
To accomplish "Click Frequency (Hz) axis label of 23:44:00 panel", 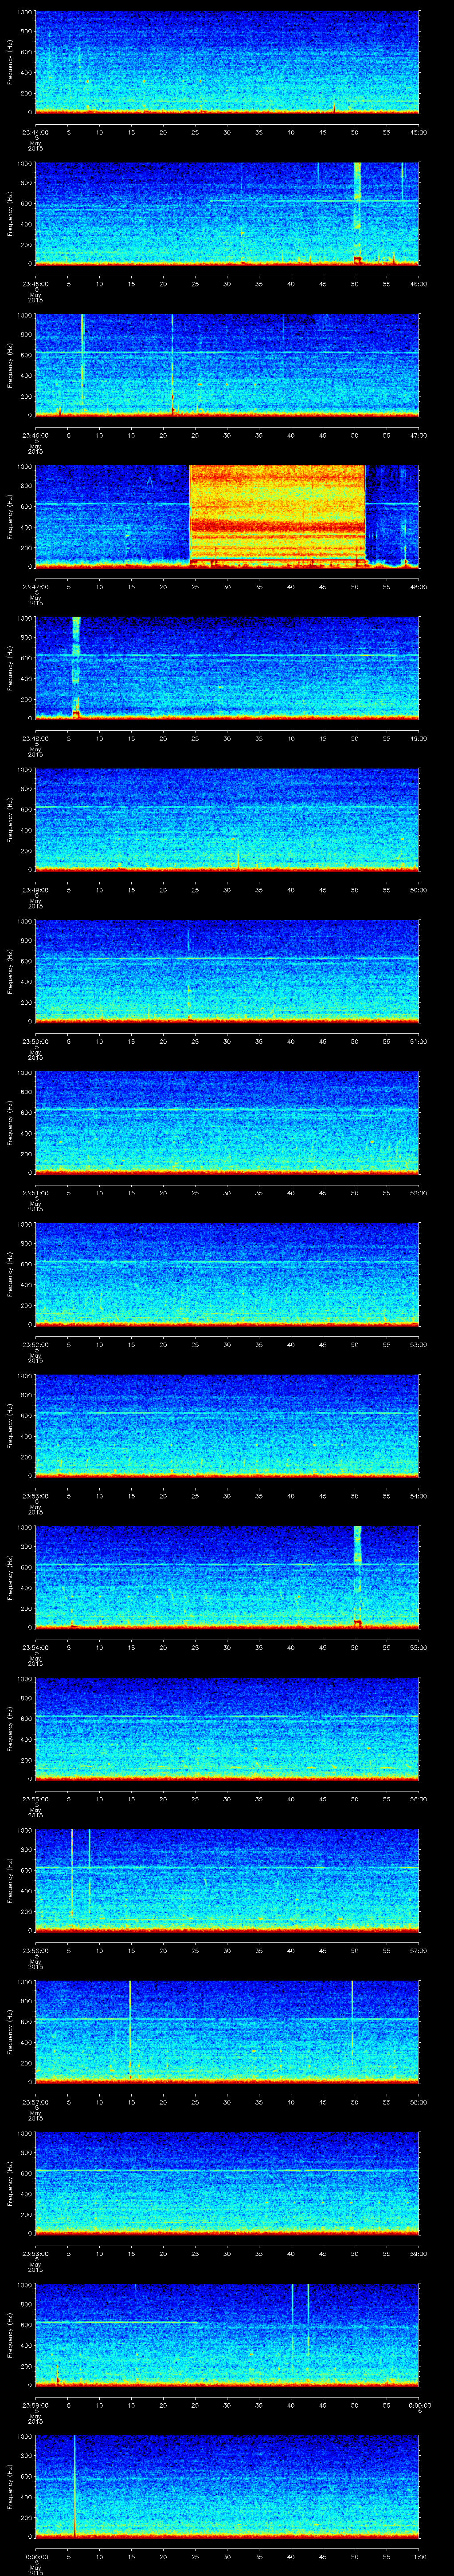I will [x=10, y=62].
